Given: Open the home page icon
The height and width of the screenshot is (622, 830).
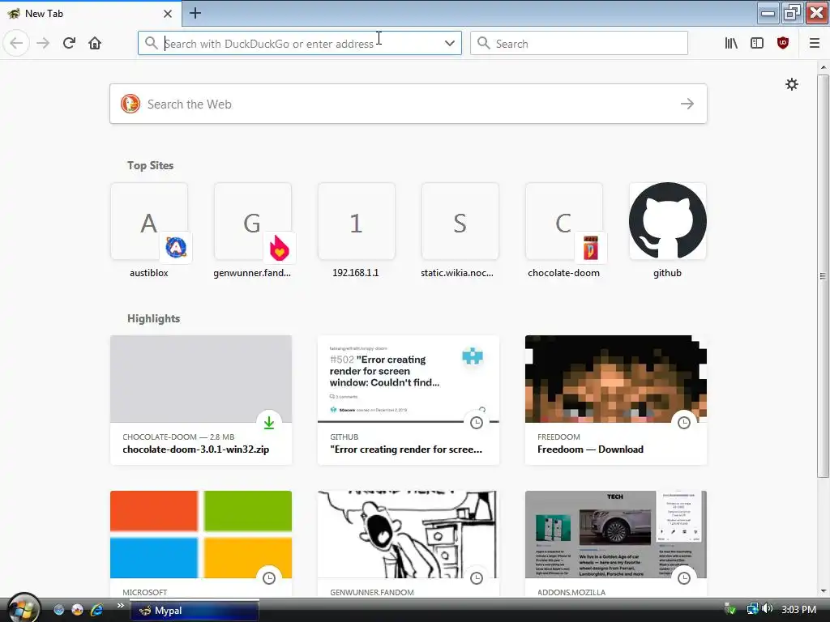Looking at the screenshot, I should (96, 43).
